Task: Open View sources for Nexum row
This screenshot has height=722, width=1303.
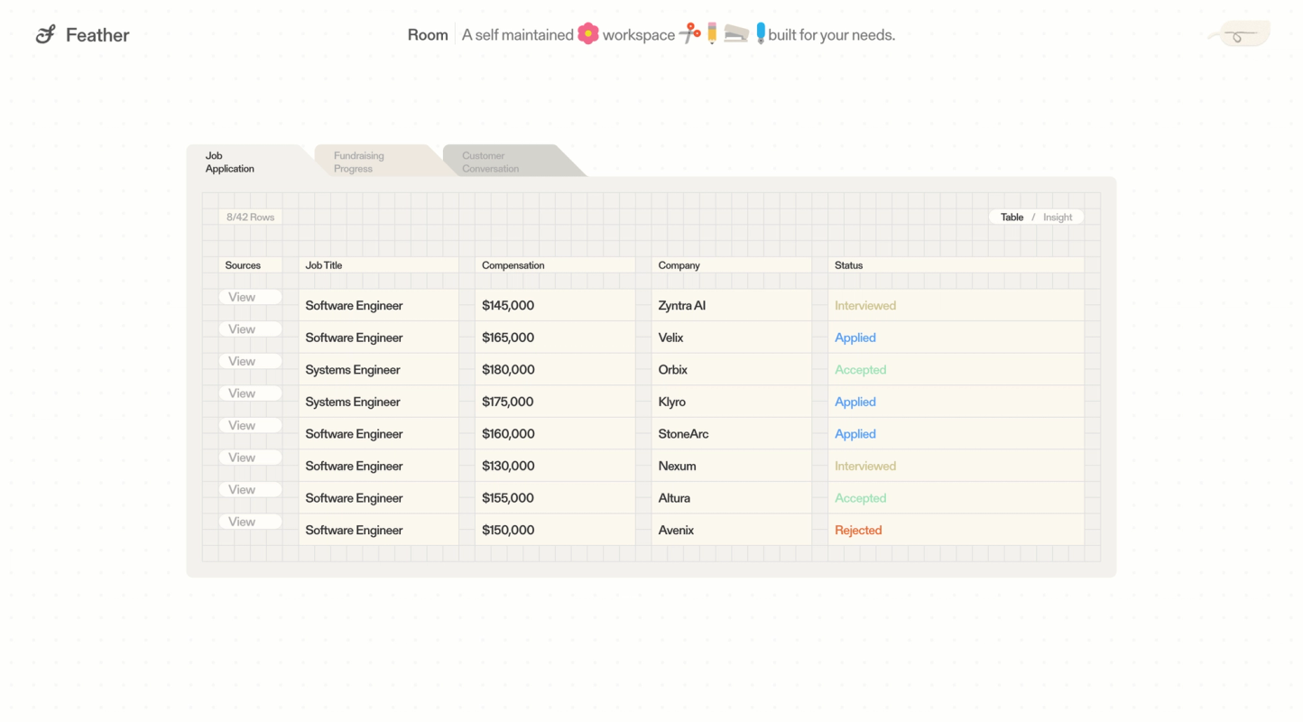Action: (x=250, y=458)
